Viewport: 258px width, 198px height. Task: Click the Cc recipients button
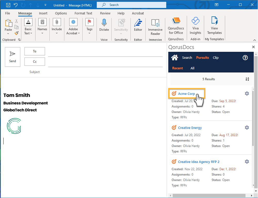click(x=35, y=62)
